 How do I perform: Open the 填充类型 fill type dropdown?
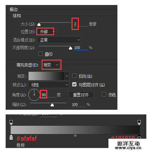50,65
